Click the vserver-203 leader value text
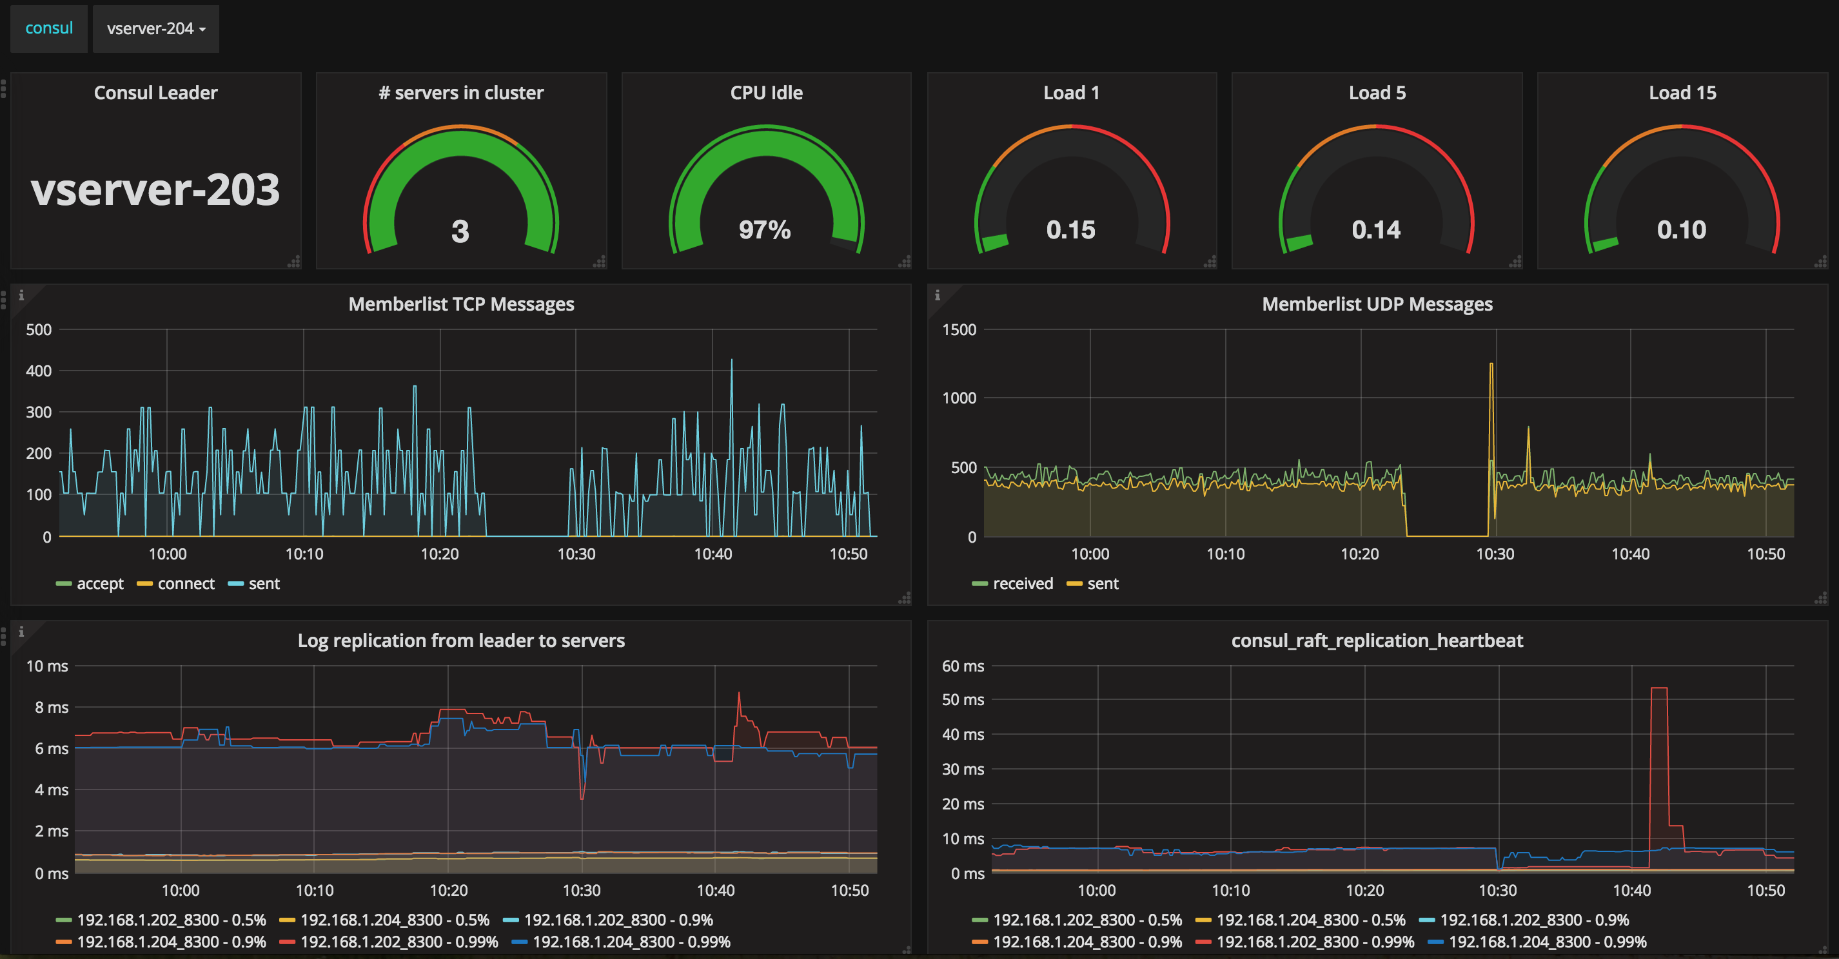The width and height of the screenshot is (1839, 959). click(x=155, y=189)
